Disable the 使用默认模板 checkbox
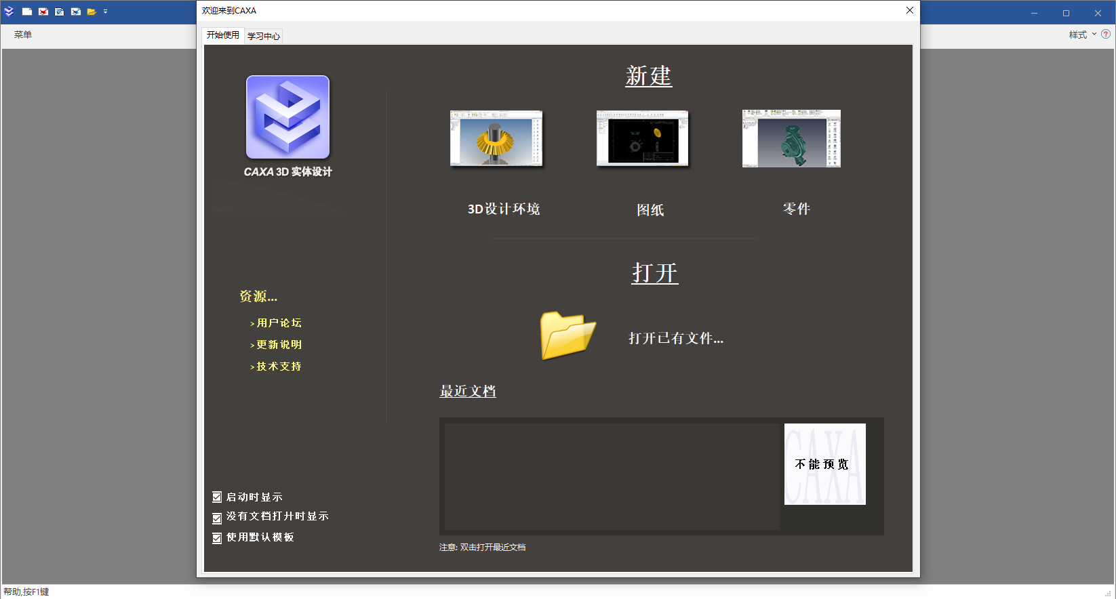The width and height of the screenshot is (1116, 599). click(217, 538)
